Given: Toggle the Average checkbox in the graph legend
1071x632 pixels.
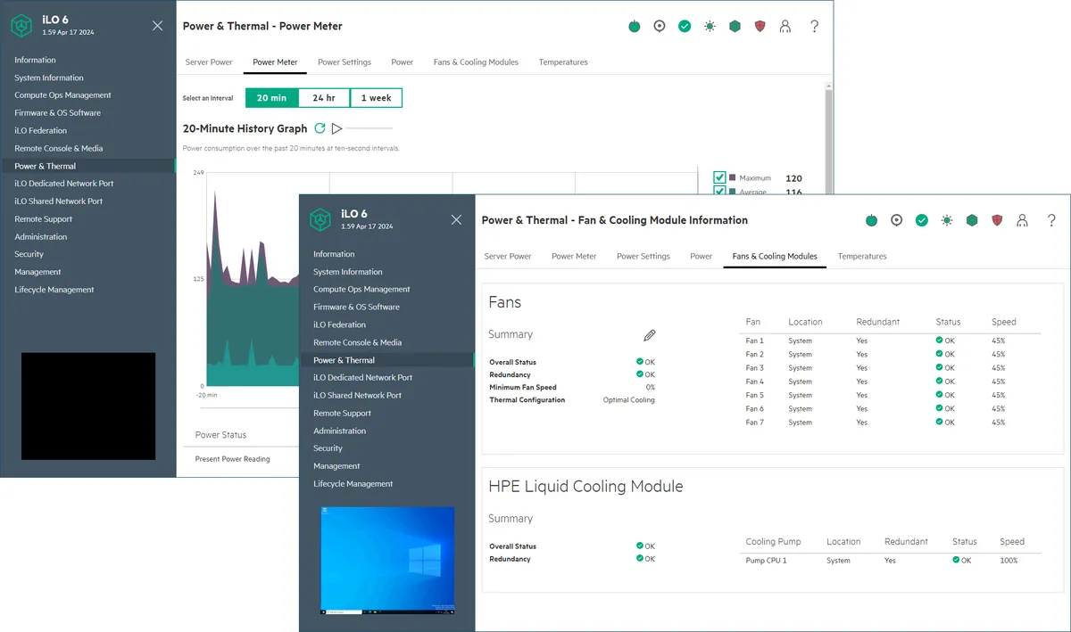Looking at the screenshot, I should click(719, 191).
